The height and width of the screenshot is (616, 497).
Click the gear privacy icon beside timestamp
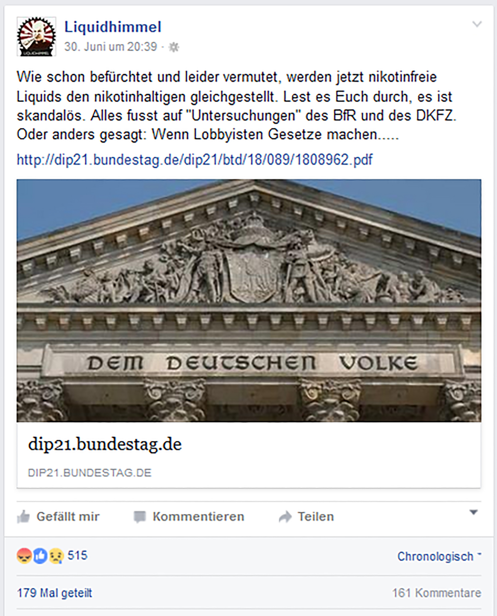tap(173, 47)
